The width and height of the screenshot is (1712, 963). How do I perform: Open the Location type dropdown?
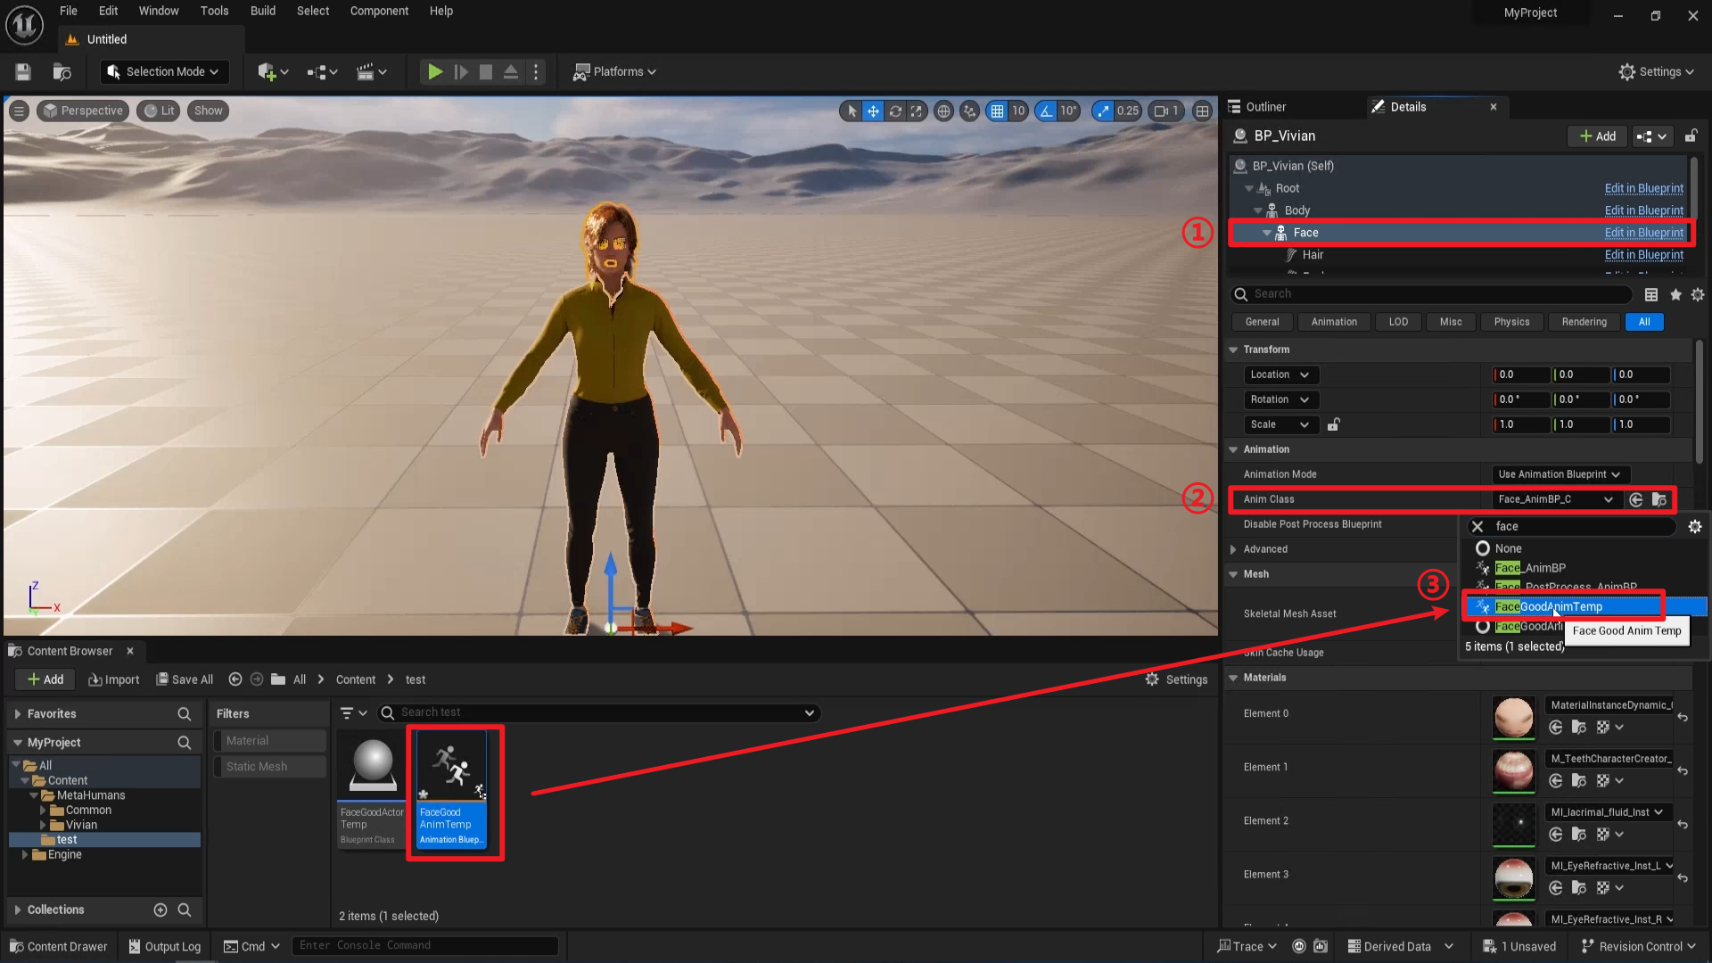(x=1280, y=374)
